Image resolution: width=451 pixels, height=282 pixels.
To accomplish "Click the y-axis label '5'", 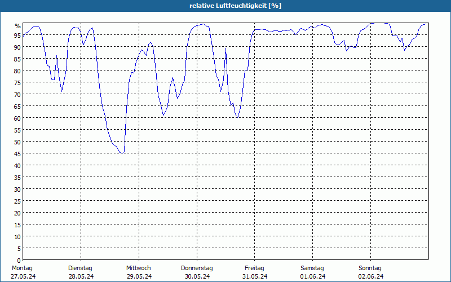I will [19, 249].
